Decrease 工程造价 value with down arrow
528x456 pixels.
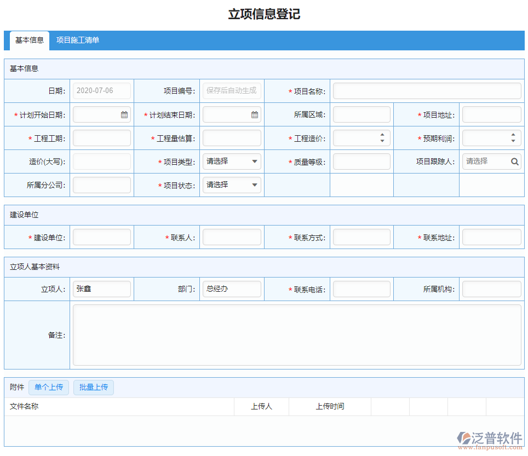tap(382, 141)
